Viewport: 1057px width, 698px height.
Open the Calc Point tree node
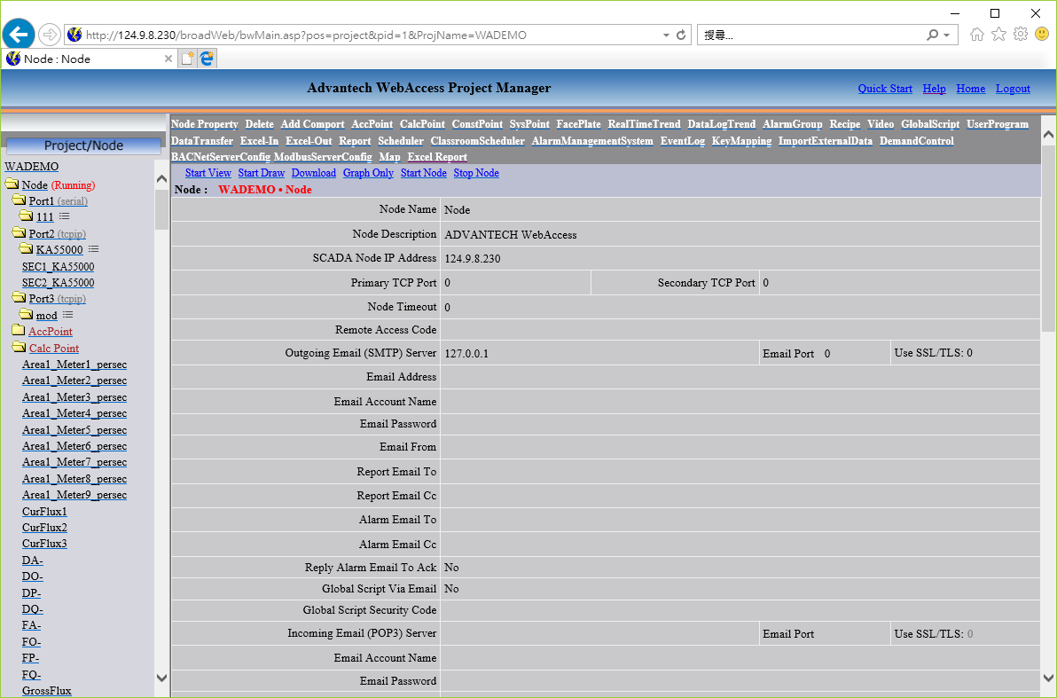coord(54,348)
